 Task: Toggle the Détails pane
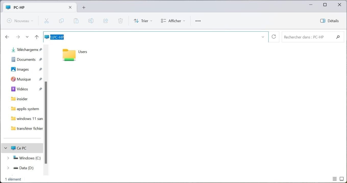pos(329,21)
